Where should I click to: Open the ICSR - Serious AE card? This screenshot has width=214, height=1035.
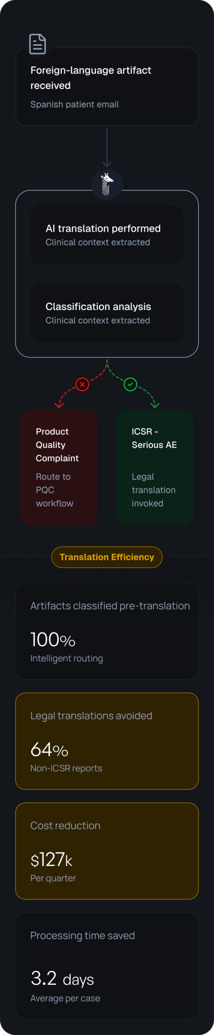coord(155,468)
